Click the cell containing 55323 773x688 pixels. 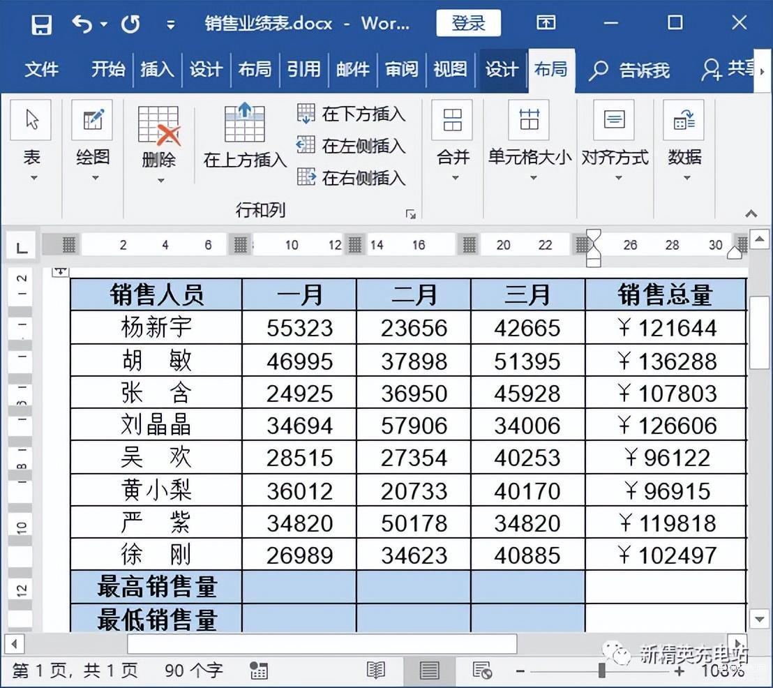[x=299, y=327]
